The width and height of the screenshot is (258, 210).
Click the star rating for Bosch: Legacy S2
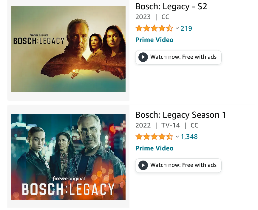[154, 29]
